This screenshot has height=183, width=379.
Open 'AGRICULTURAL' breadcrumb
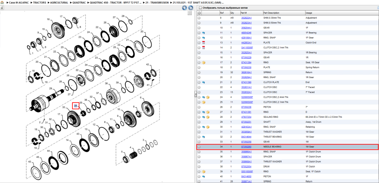(x=59, y=2)
